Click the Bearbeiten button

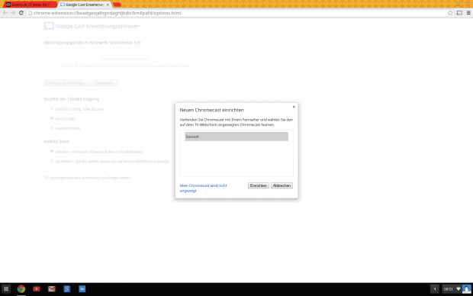click(x=105, y=83)
